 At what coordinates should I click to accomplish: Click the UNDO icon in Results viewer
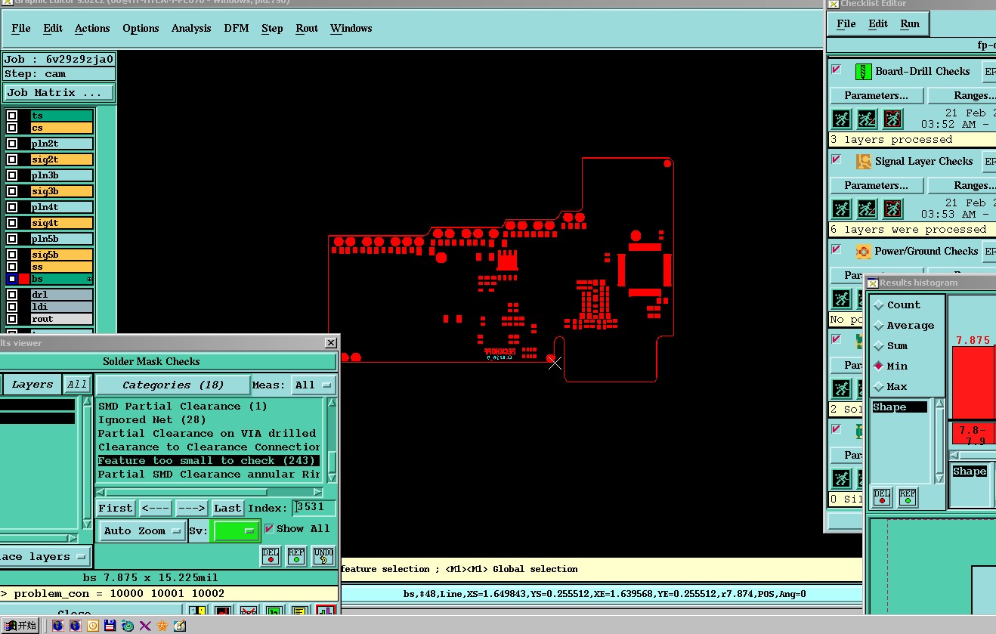323,556
